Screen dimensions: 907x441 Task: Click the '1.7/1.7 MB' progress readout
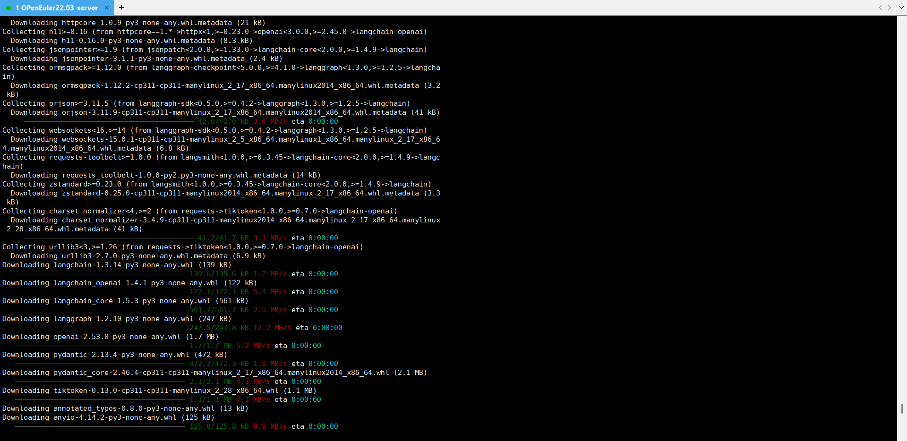tap(210, 346)
